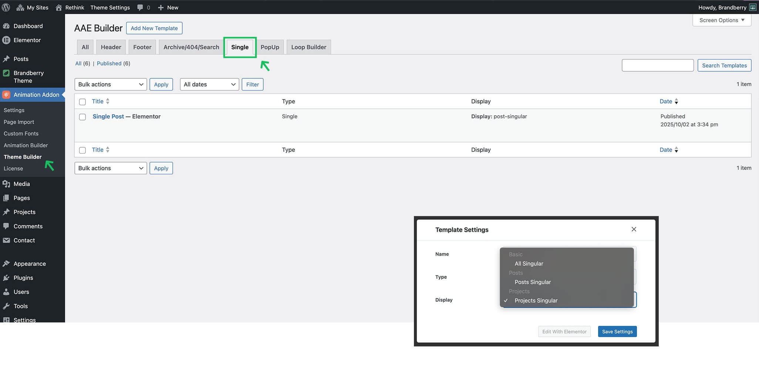Image resolution: width=759 pixels, height=383 pixels.
Task: Toggle the select-all checkbox in table header
Action: click(82, 102)
